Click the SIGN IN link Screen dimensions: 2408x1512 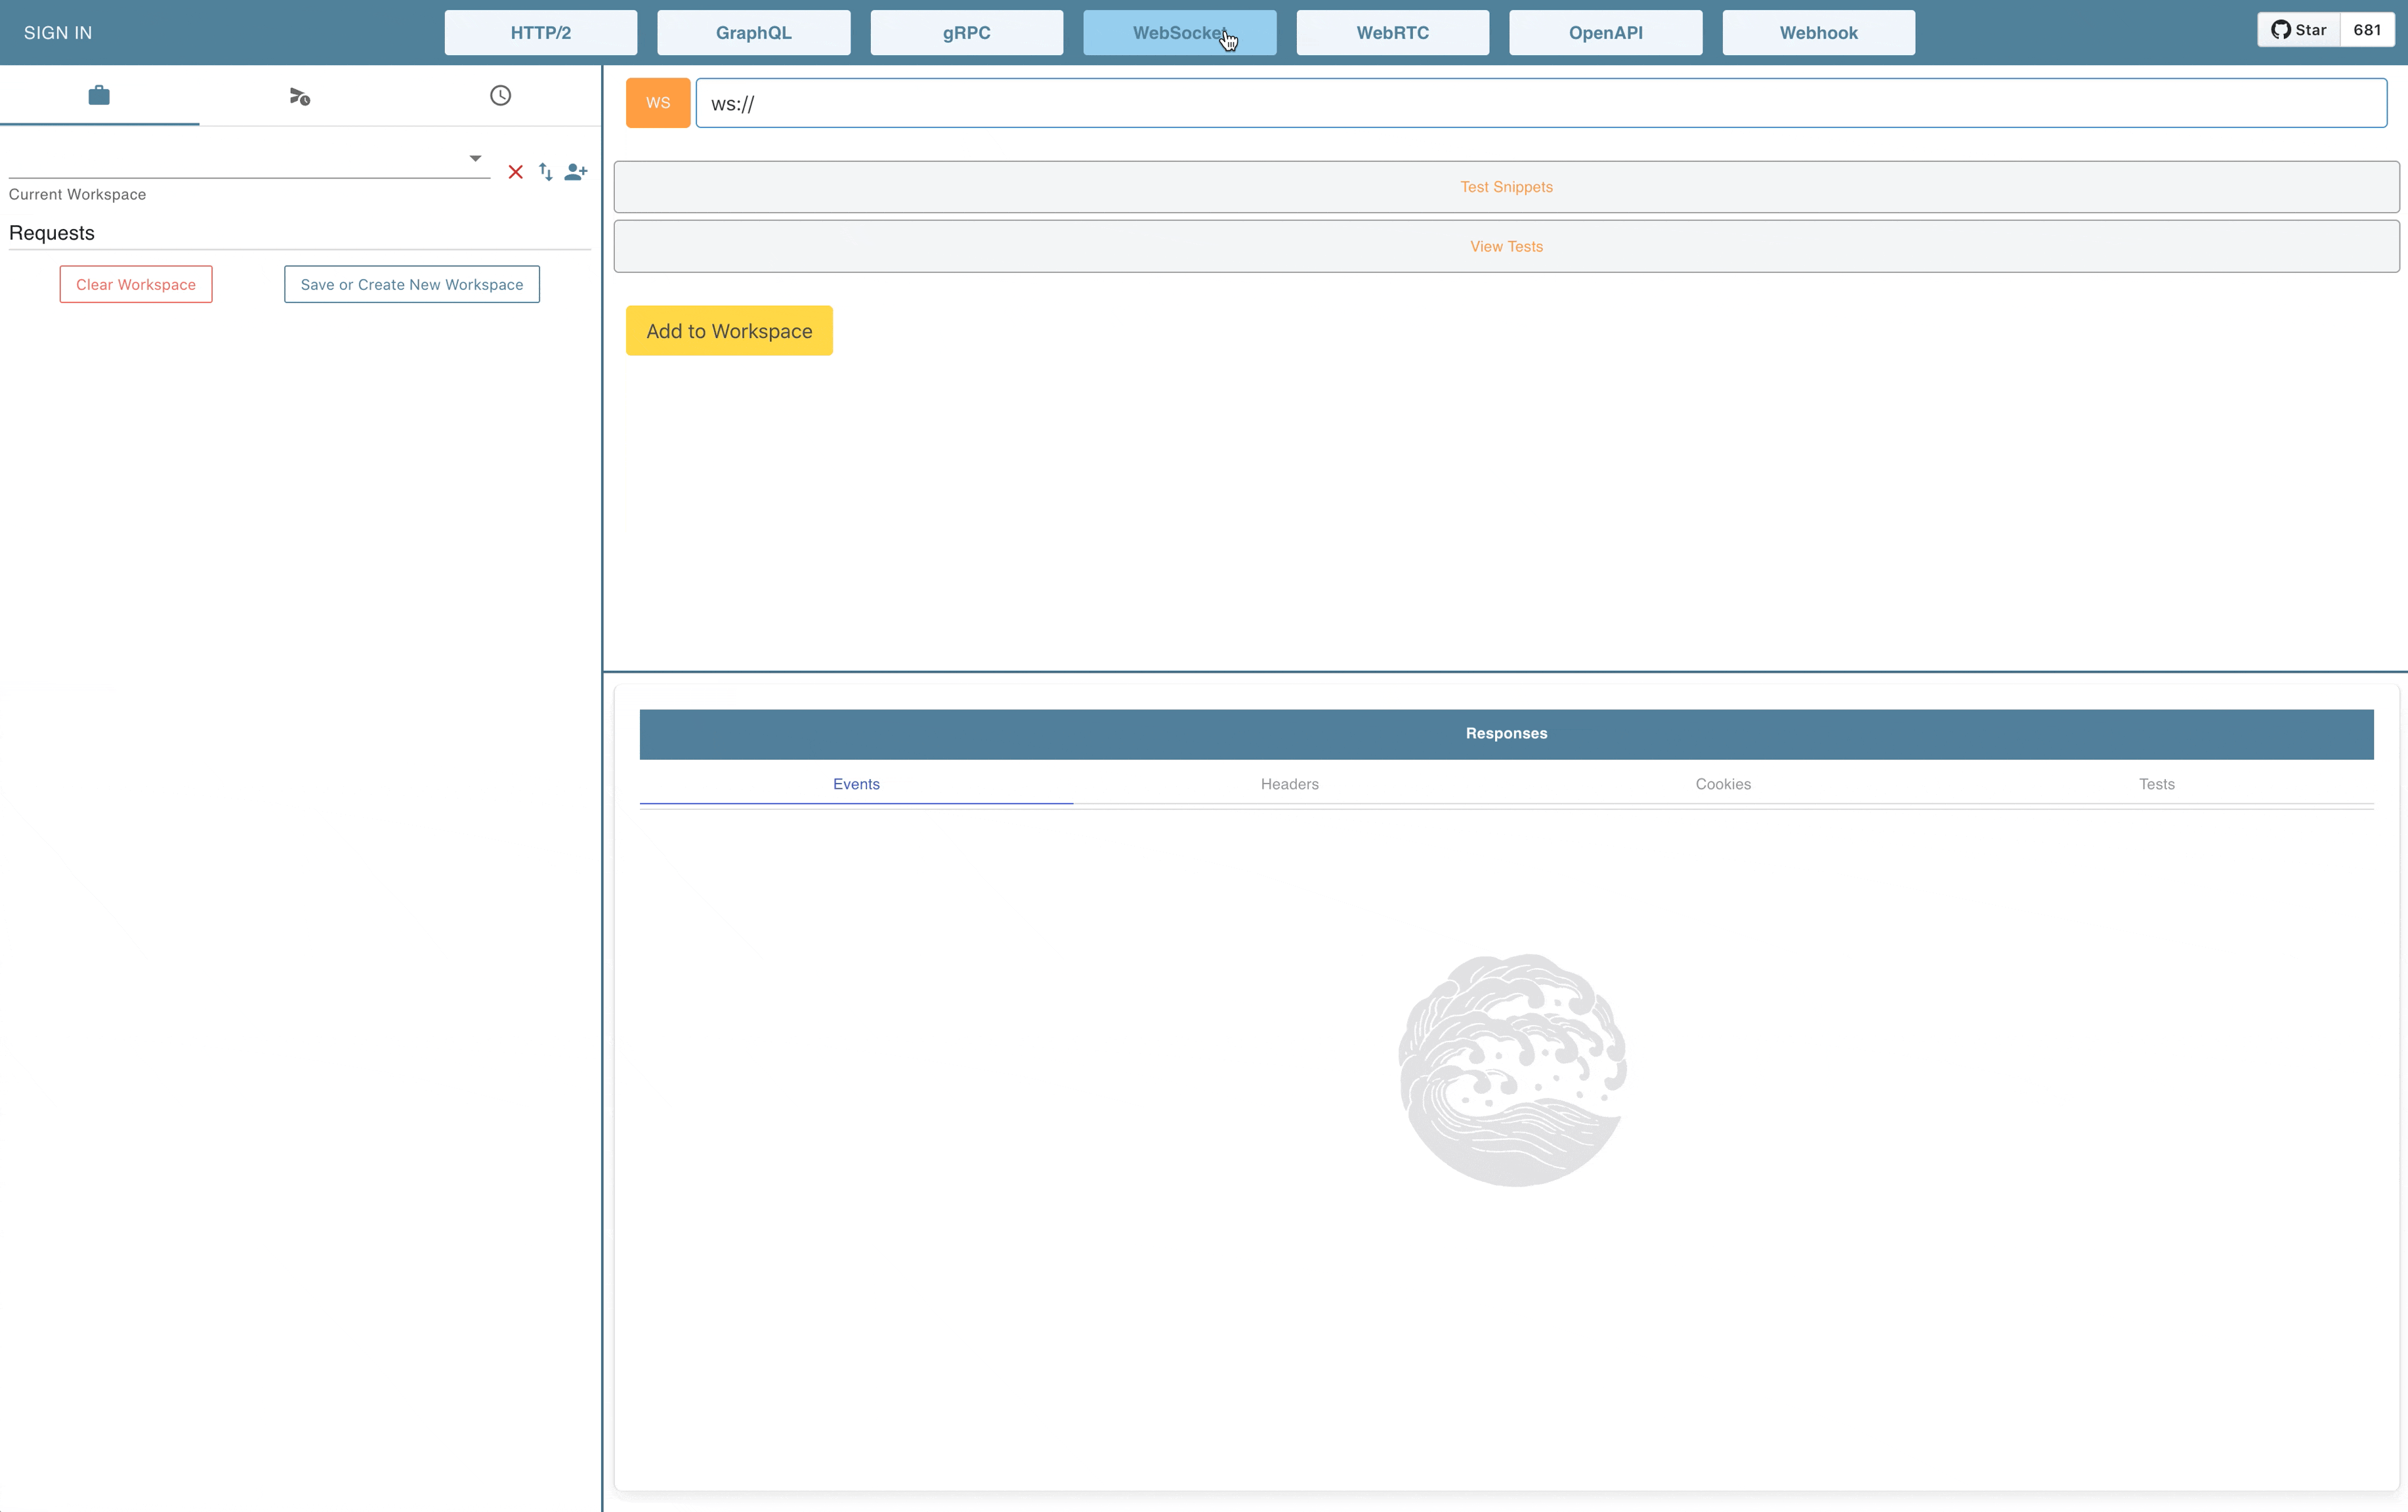point(58,33)
